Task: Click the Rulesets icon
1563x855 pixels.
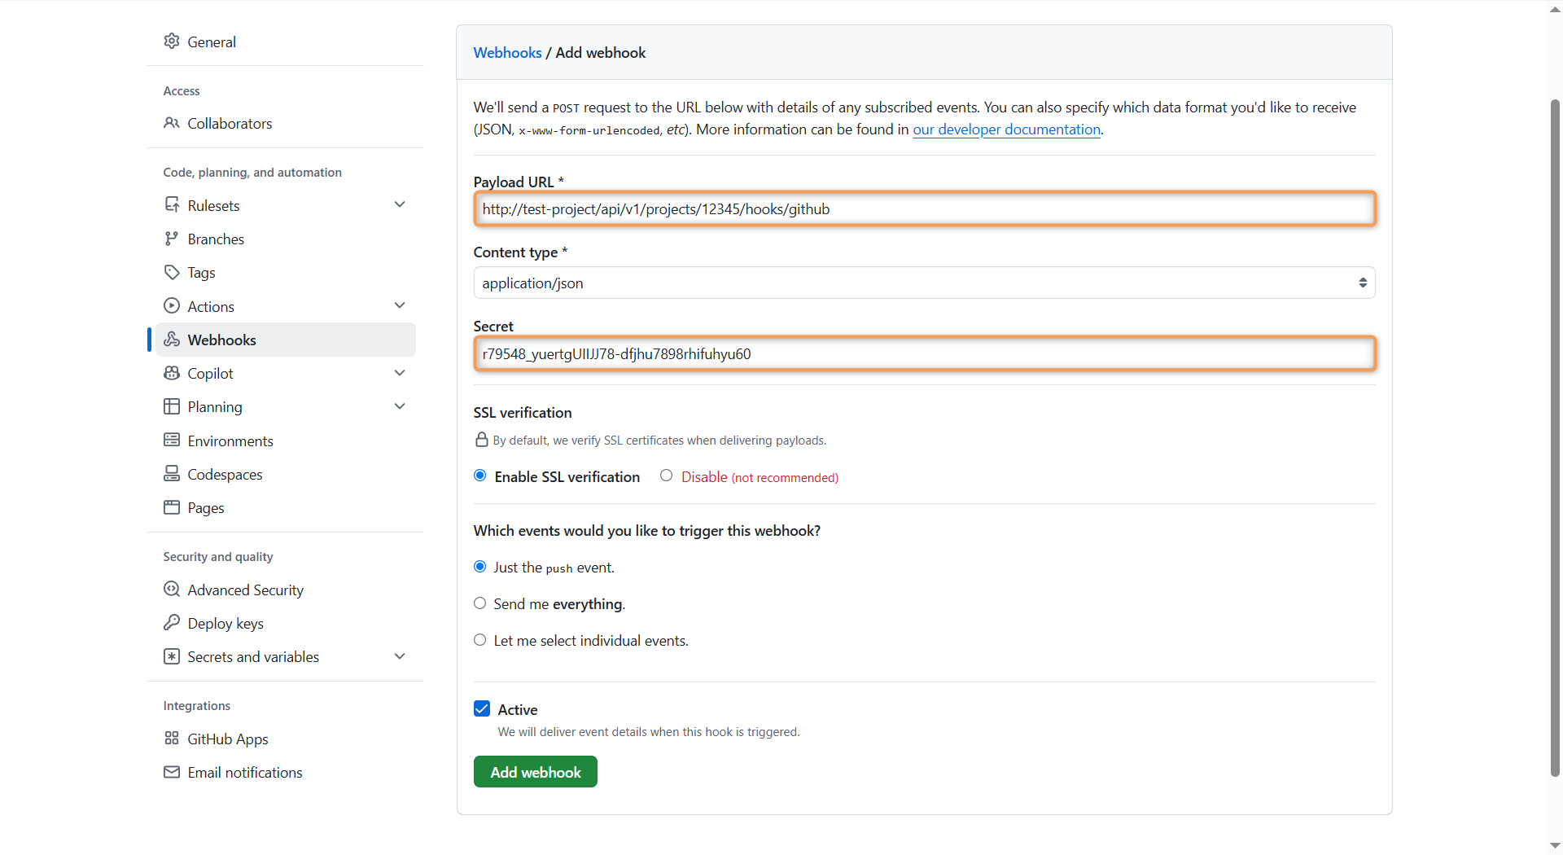Action: click(171, 205)
